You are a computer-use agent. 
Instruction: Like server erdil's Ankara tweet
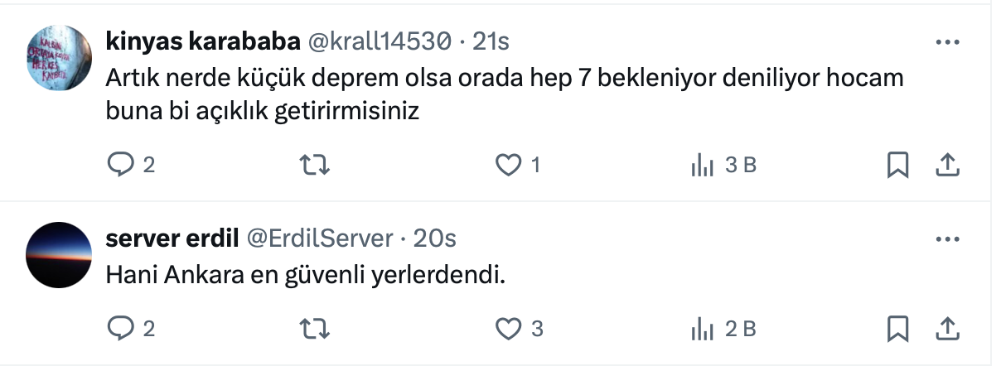point(507,329)
